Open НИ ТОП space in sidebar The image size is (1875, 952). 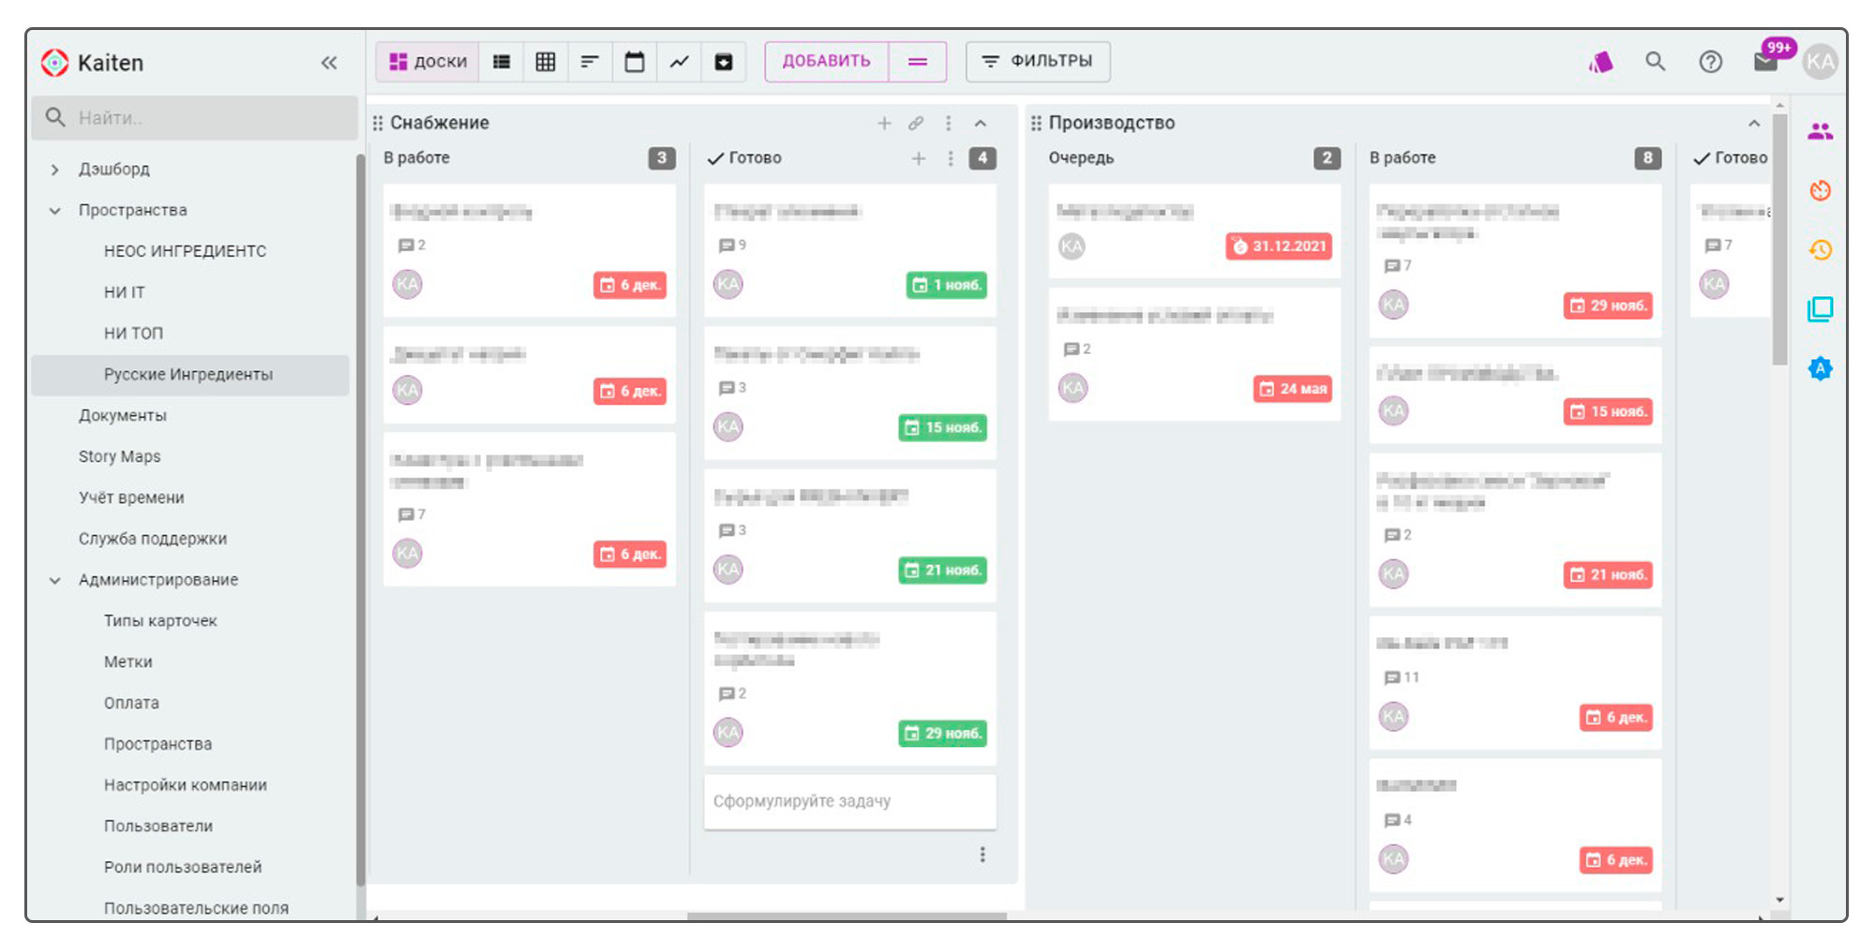point(133,334)
